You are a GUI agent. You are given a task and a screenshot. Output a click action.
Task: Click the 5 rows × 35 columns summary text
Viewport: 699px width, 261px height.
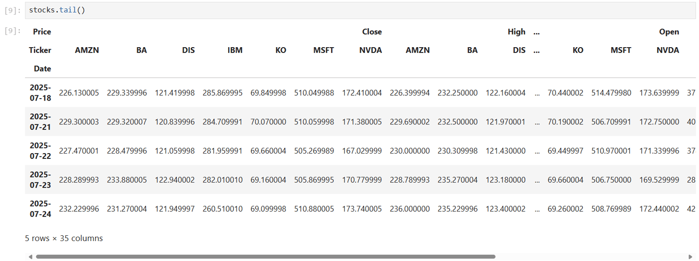64,238
